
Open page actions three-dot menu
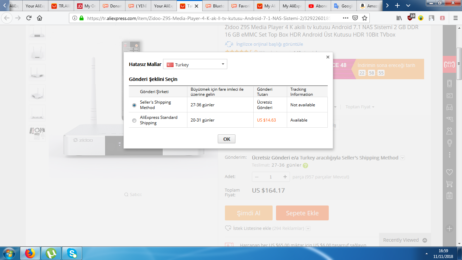[345, 18]
